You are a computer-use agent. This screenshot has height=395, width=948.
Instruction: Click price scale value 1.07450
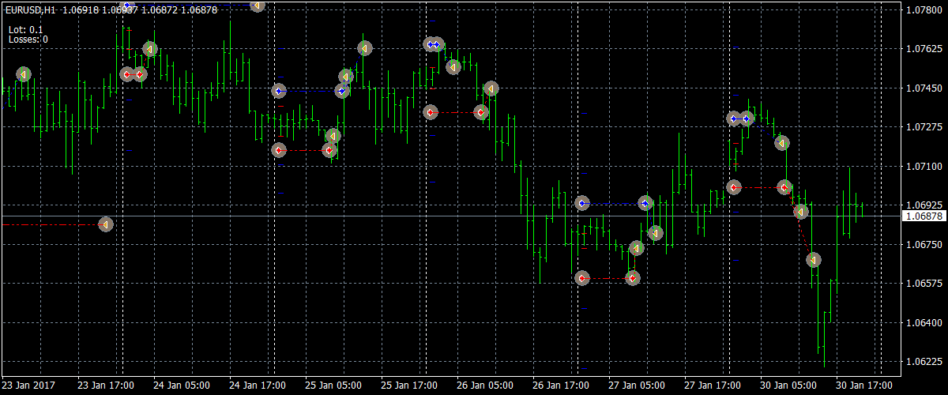tap(924, 88)
